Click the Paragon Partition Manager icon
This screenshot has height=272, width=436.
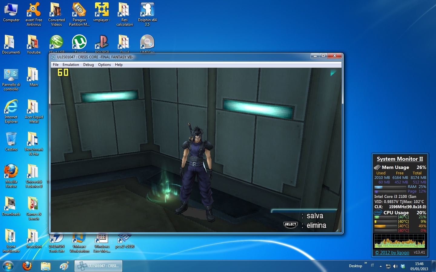79,11
